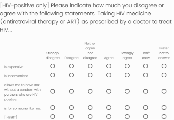Pick Neither agree nor disagree for 'is inconvenient'
Screen dimensions: 174x120
[x=90, y=75]
